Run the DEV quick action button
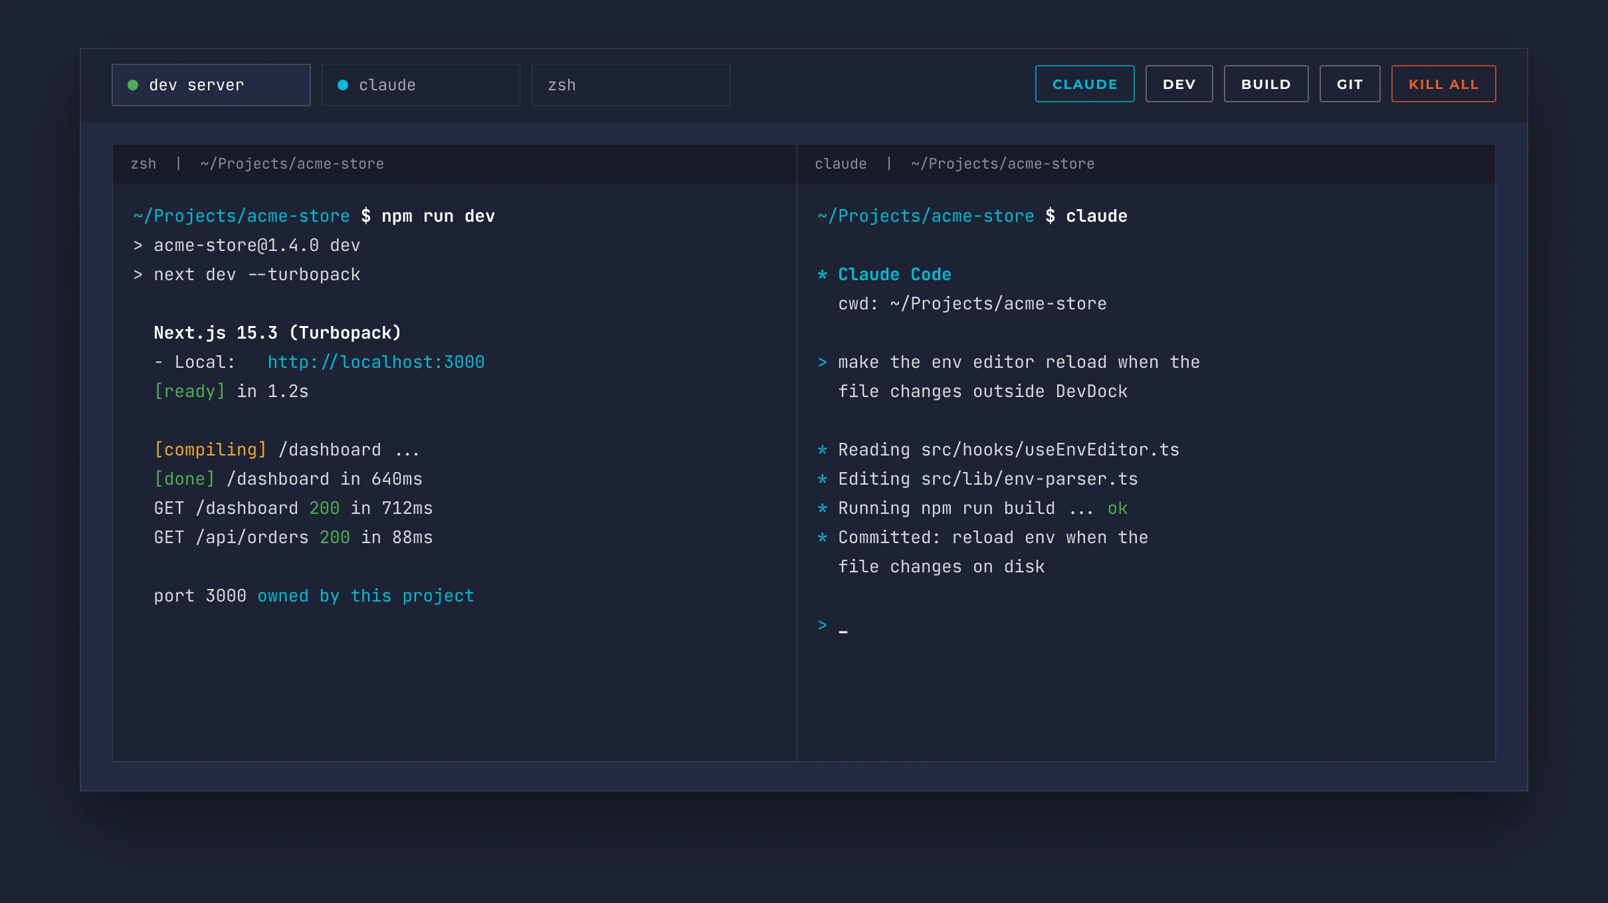 (1179, 84)
